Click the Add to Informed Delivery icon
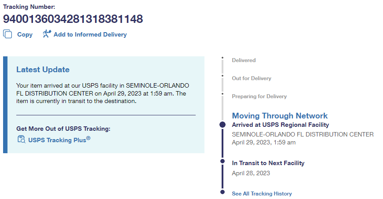Screen dimensions: 383x199 tap(47, 34)
